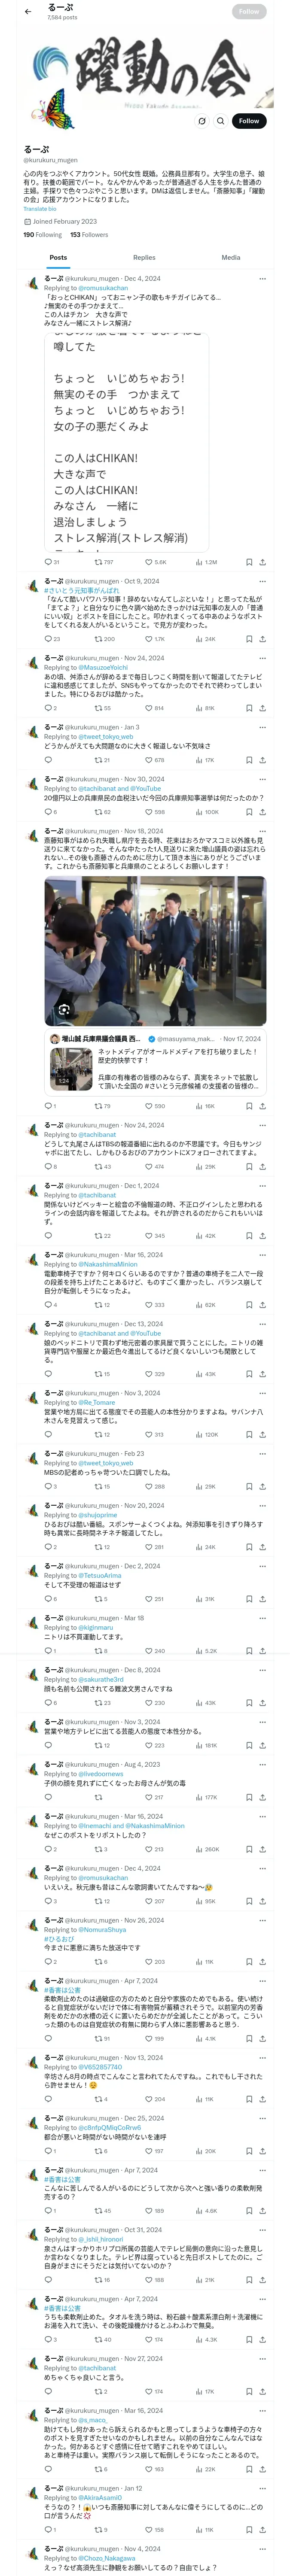Switch to the Replies tab

[144, 258]
